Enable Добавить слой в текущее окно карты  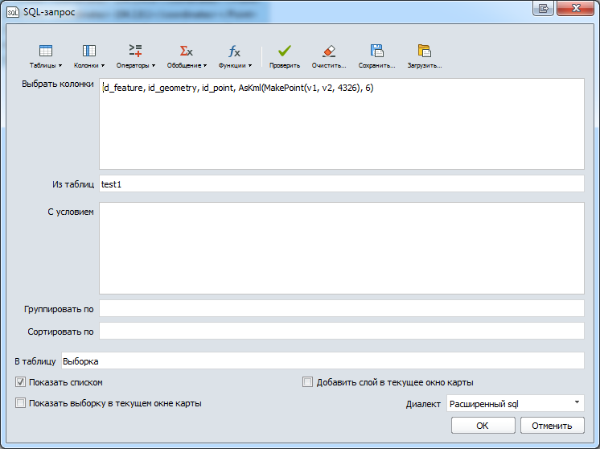click(x=307, y=382)
